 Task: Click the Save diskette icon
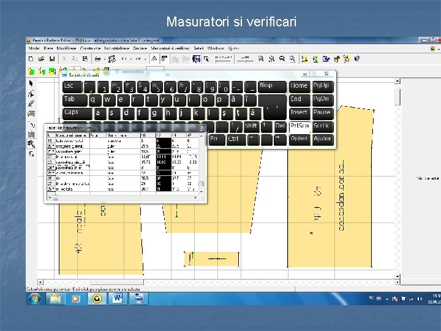[x=52, y=59]
